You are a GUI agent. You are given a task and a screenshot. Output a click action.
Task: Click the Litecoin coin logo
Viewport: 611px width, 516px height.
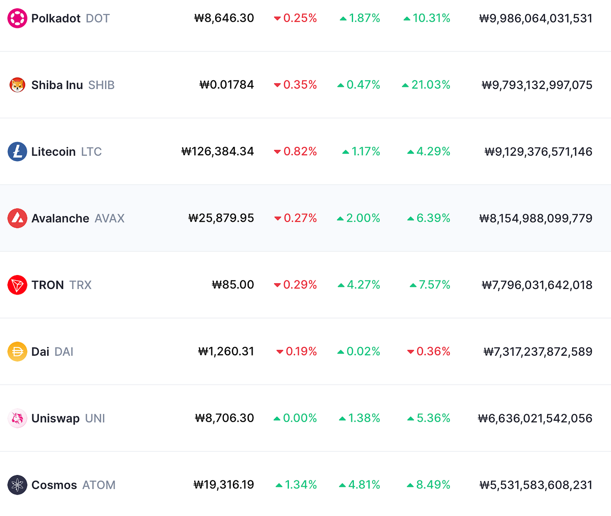coord(17,151)
